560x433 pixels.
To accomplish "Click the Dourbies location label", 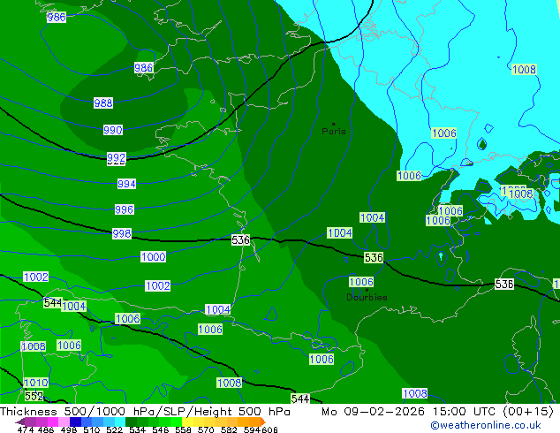I will [367, 297].
